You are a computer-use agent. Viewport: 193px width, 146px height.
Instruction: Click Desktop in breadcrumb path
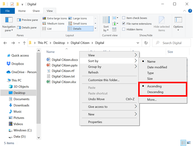59,43
